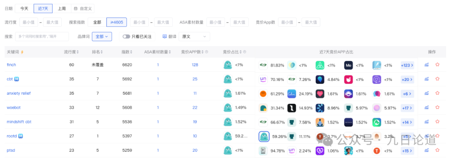The height and width of the screenshot is (158, 451).
Task: Click the lightning icon beside 关键词 header
Action: pos(22,52)
